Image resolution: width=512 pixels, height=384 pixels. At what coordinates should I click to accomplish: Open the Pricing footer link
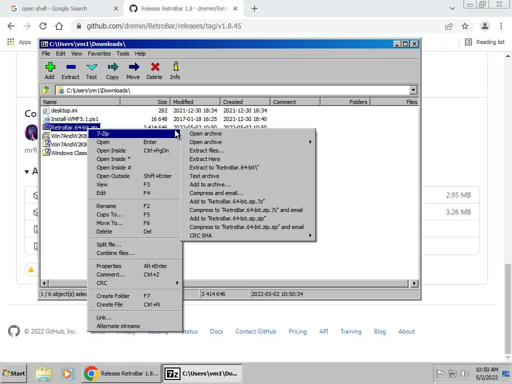click(x=298, y=331)
